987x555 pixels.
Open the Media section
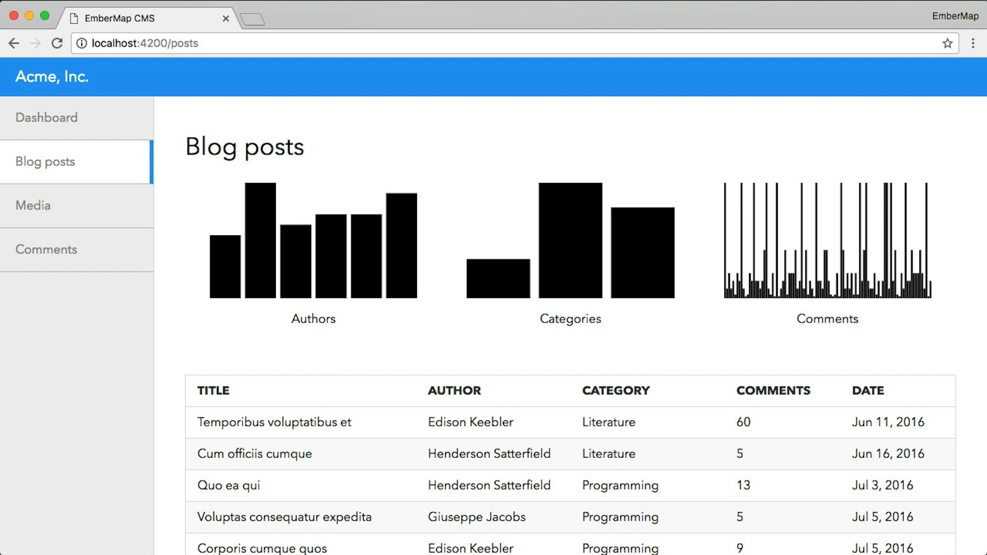[x=33, y=206]
